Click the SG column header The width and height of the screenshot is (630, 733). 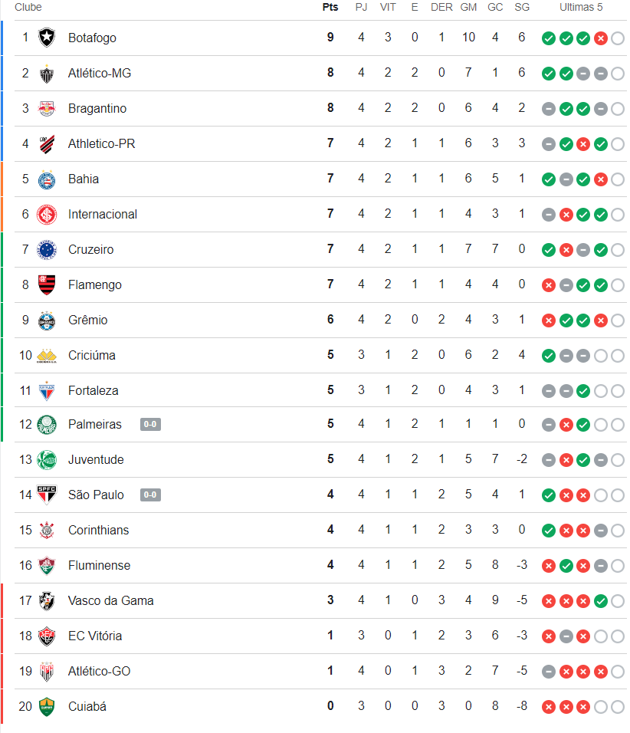tap(522, 7)
